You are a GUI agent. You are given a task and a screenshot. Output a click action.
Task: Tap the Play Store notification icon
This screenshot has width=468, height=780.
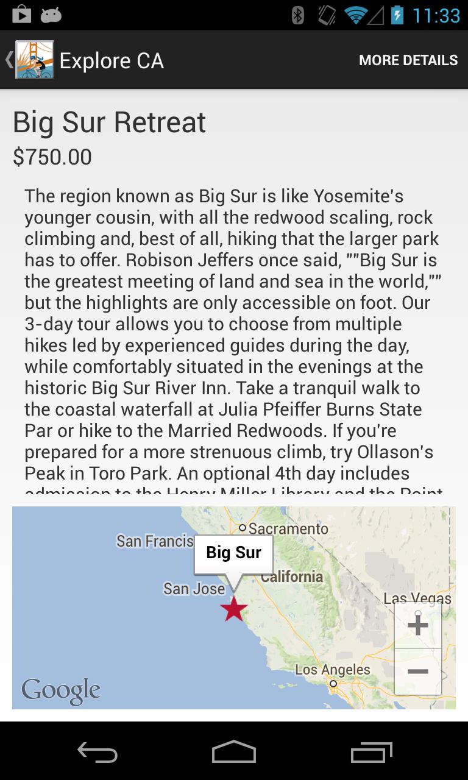21,15
